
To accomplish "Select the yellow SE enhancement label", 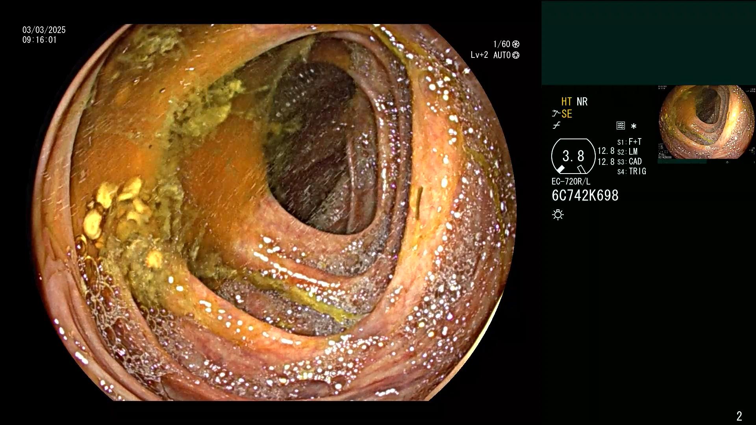I will pyautogui.click(x=567, y=114).
